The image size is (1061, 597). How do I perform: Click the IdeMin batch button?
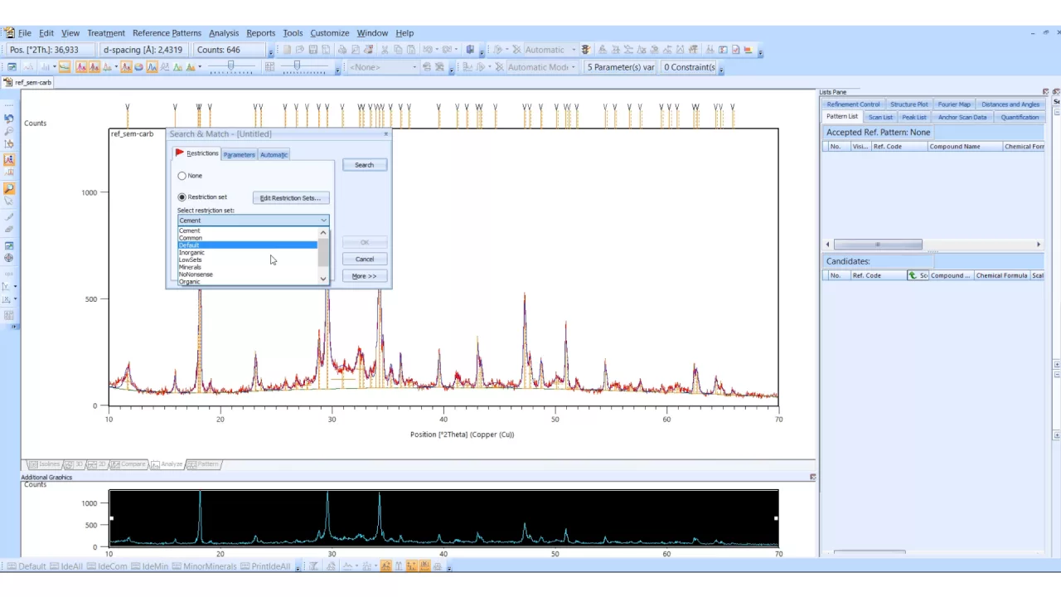[x=149, y=566]
